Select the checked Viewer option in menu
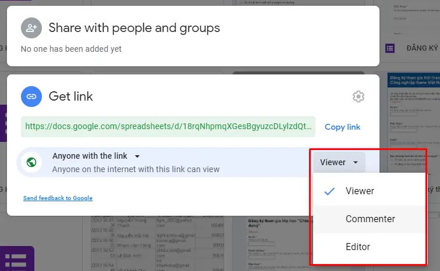This screenshot has height=271, width=440. click(x=360, y=191)
